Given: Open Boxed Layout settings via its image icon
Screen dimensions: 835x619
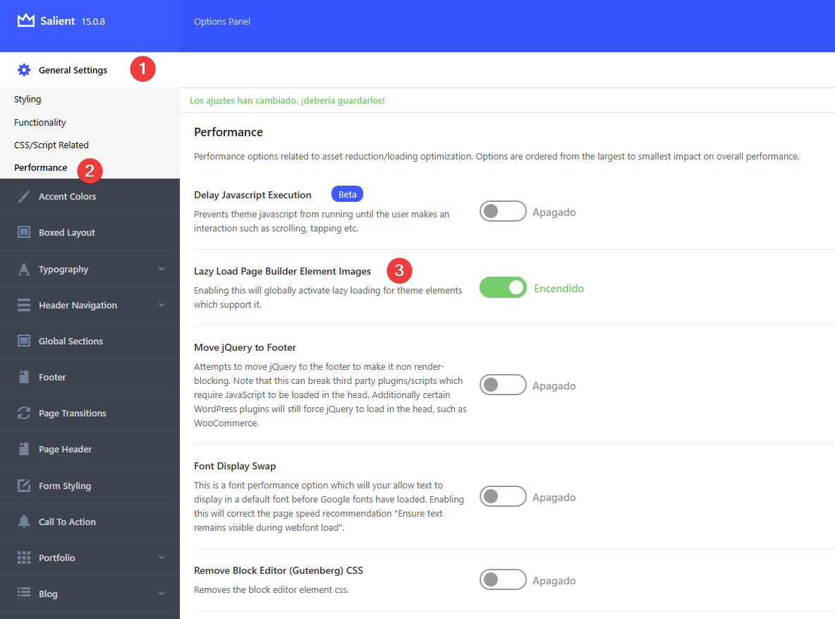Looking at the screenshot, I should 25,232.
